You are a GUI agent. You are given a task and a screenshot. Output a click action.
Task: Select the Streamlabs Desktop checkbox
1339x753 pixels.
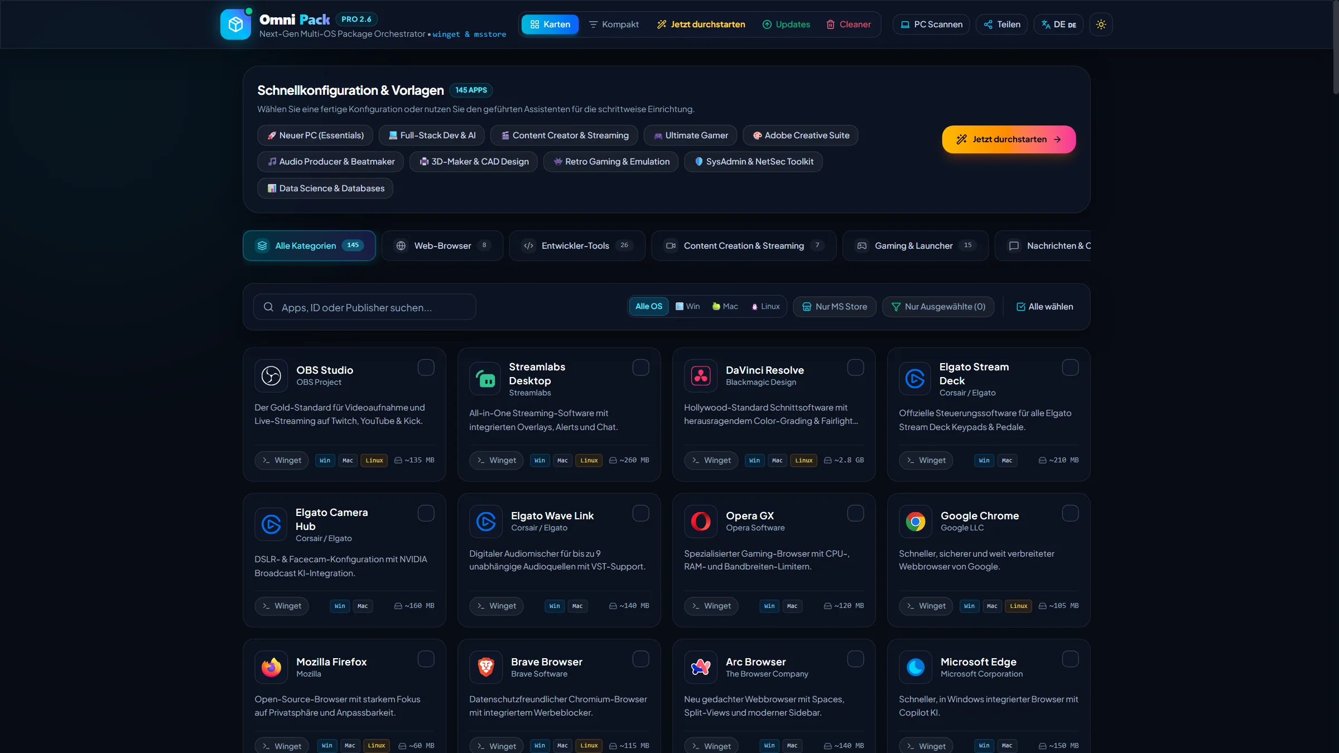coord(641,368)
